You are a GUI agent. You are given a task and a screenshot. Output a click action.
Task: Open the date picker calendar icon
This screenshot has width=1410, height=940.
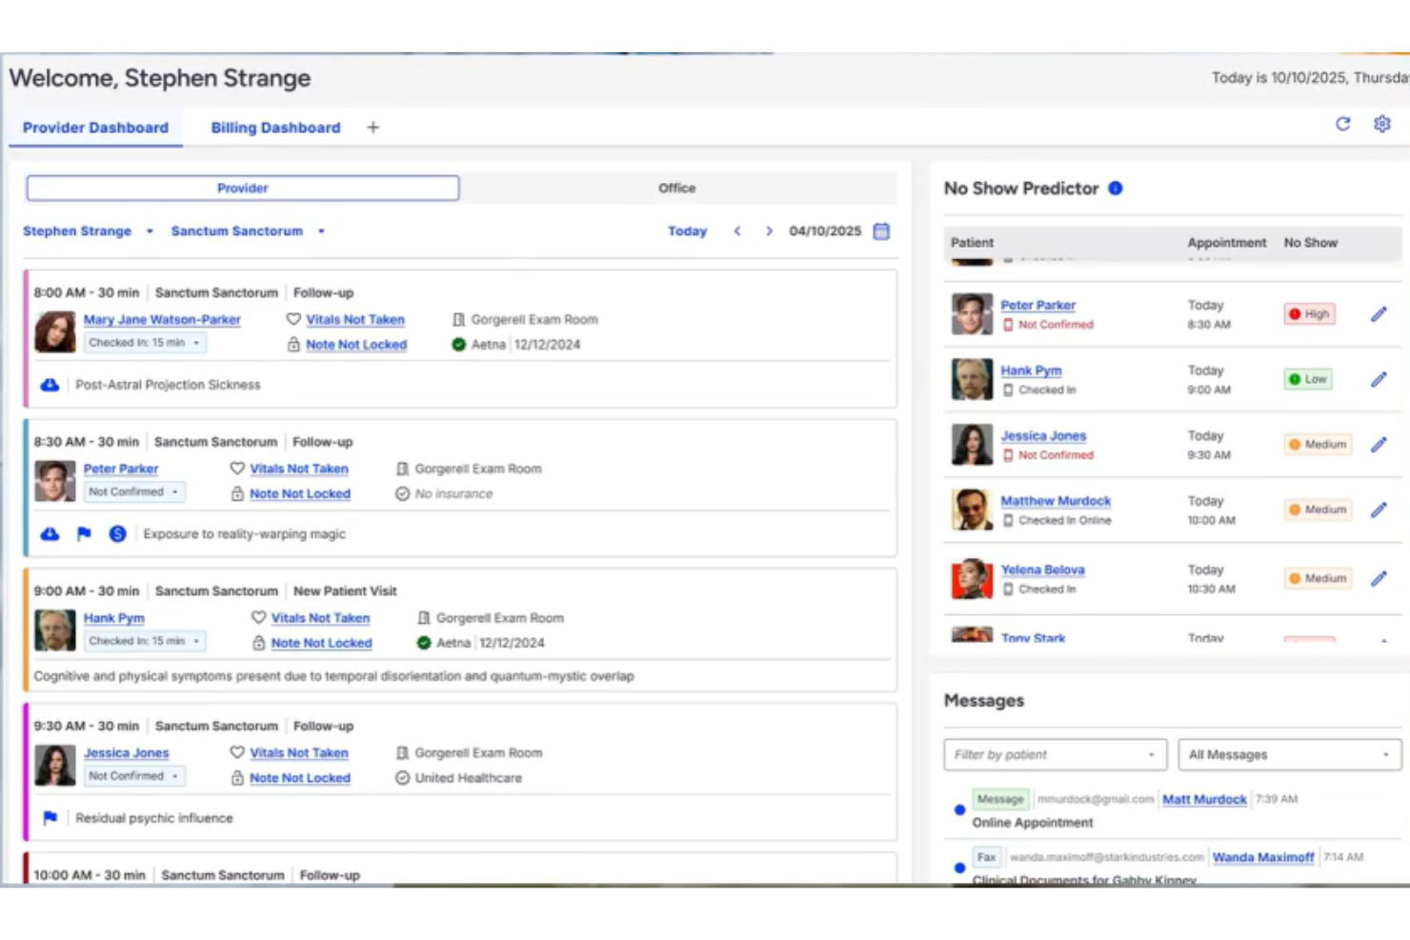[x=881, y=231]
